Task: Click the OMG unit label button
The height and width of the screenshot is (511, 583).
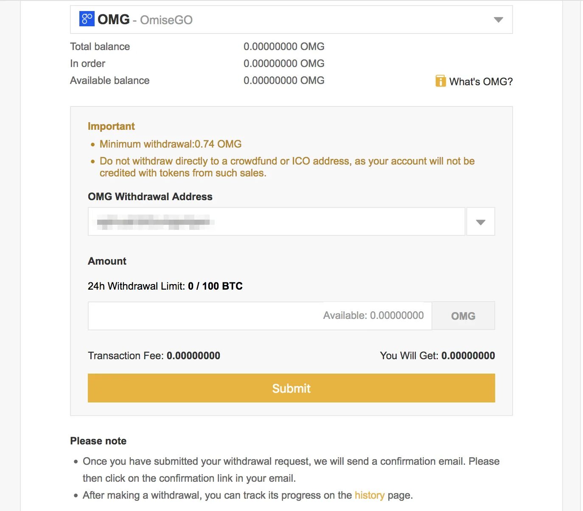Action: coord(463,316)
